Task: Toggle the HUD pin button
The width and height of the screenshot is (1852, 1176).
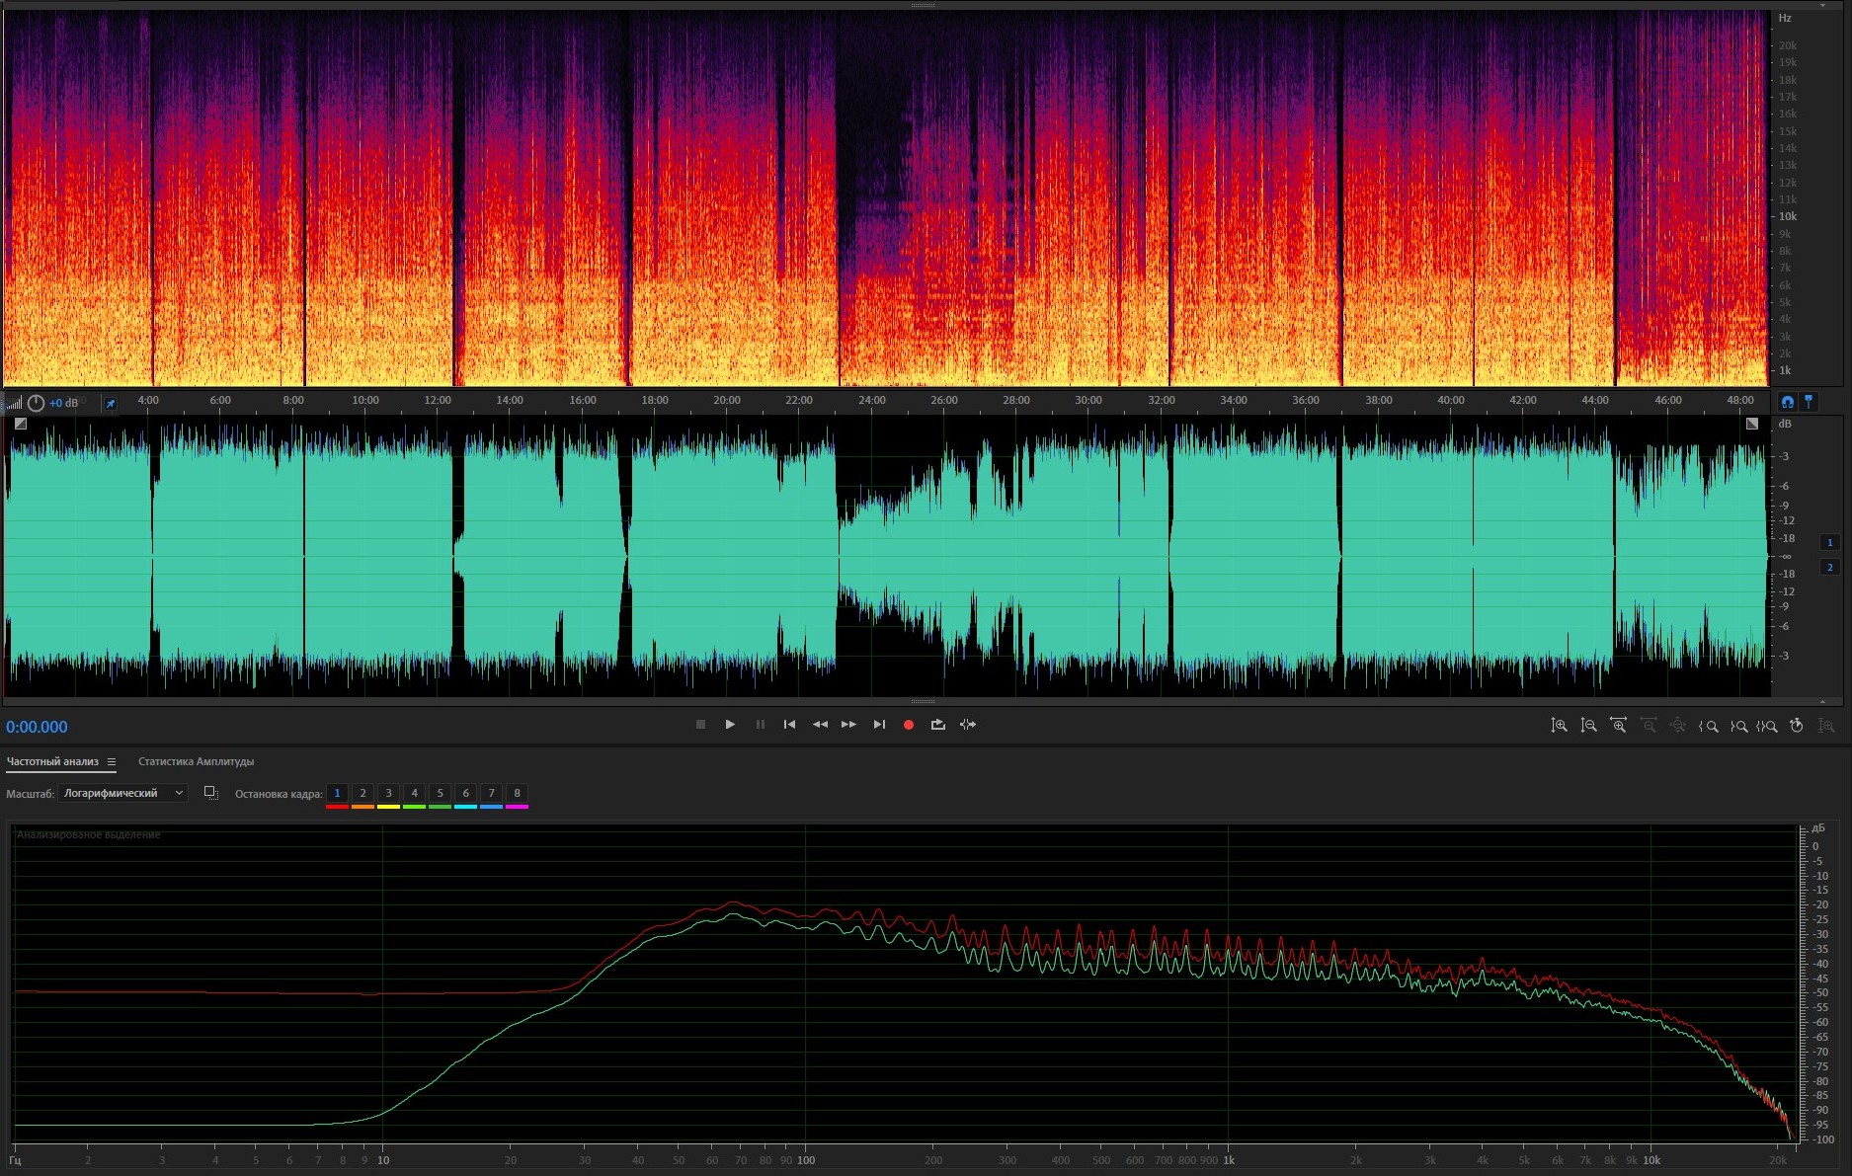Action: pyautogui.click(x=111, y=403)
